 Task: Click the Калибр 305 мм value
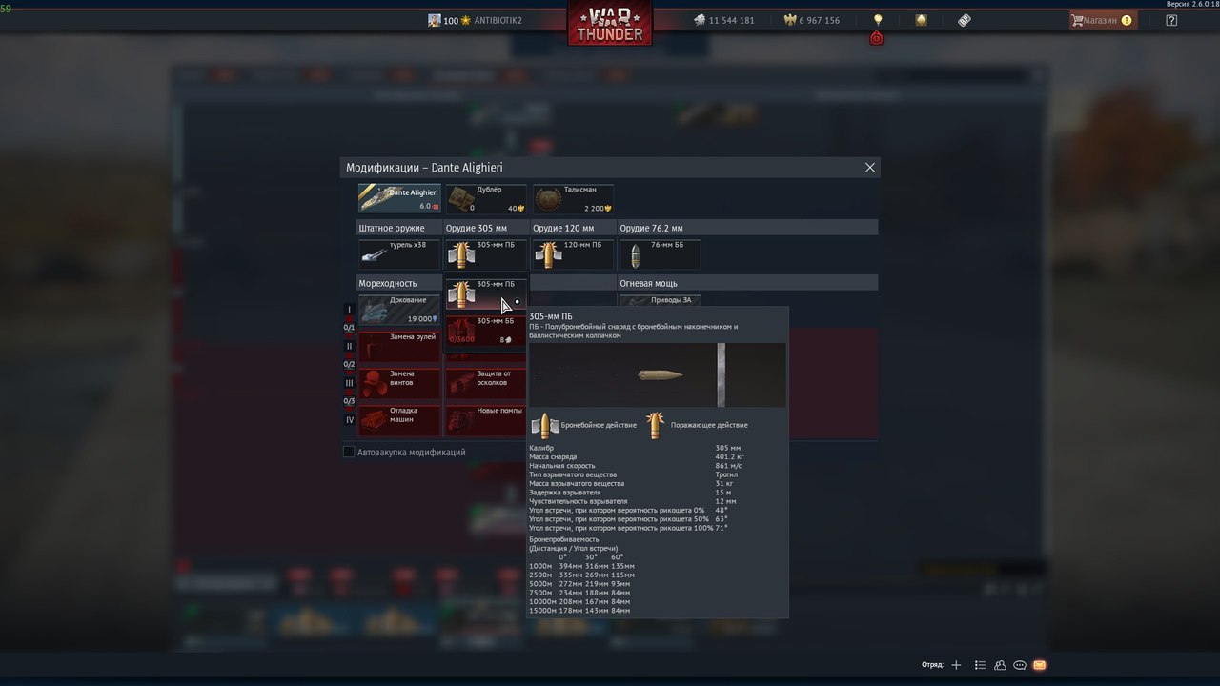727,448
